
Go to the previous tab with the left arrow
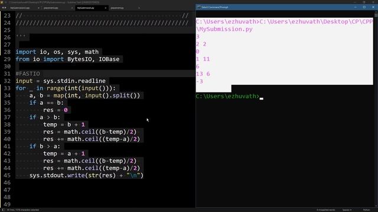pyautogui.click(x=2, y=8)
